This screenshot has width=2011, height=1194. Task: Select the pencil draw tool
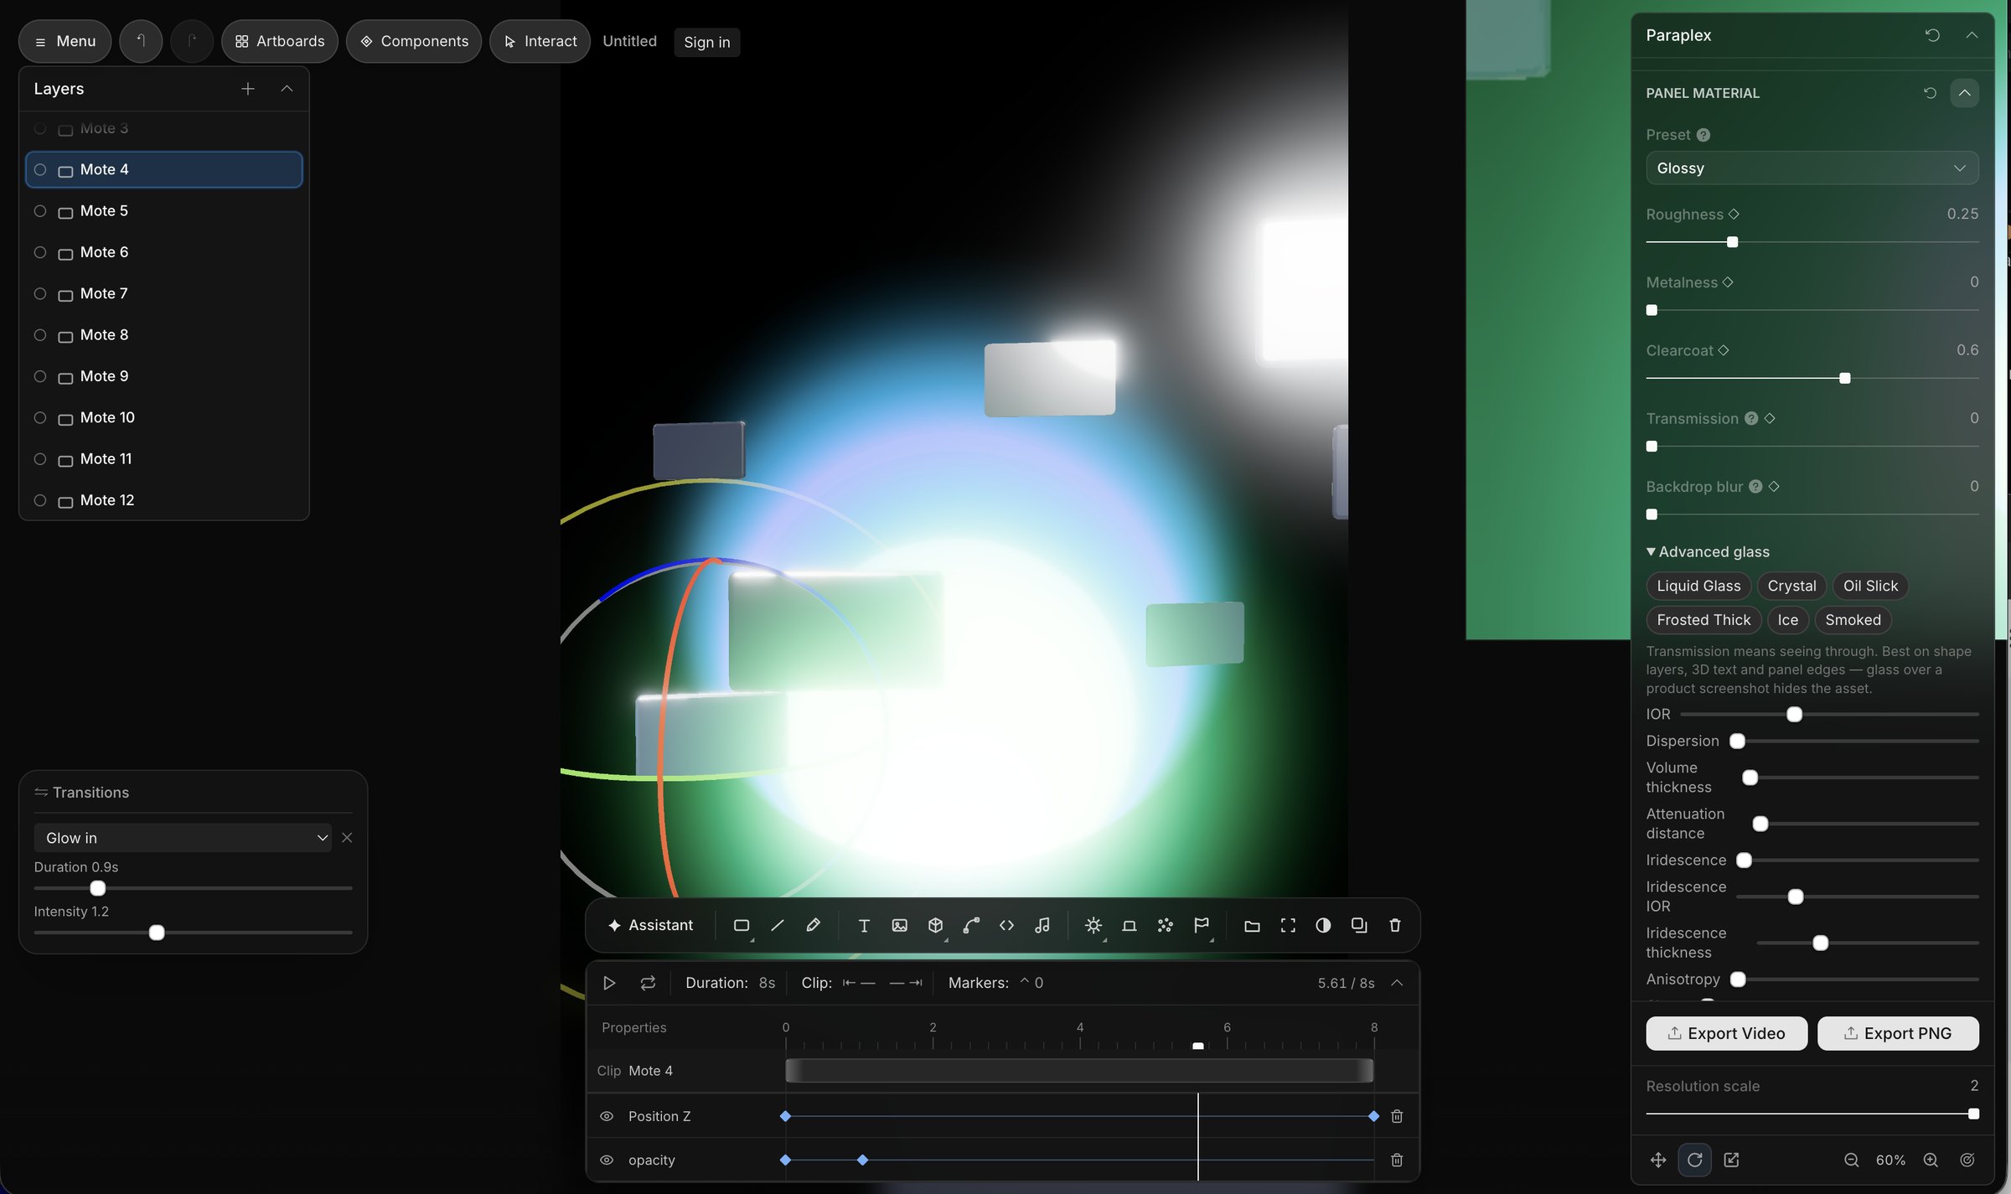(813, 925)
